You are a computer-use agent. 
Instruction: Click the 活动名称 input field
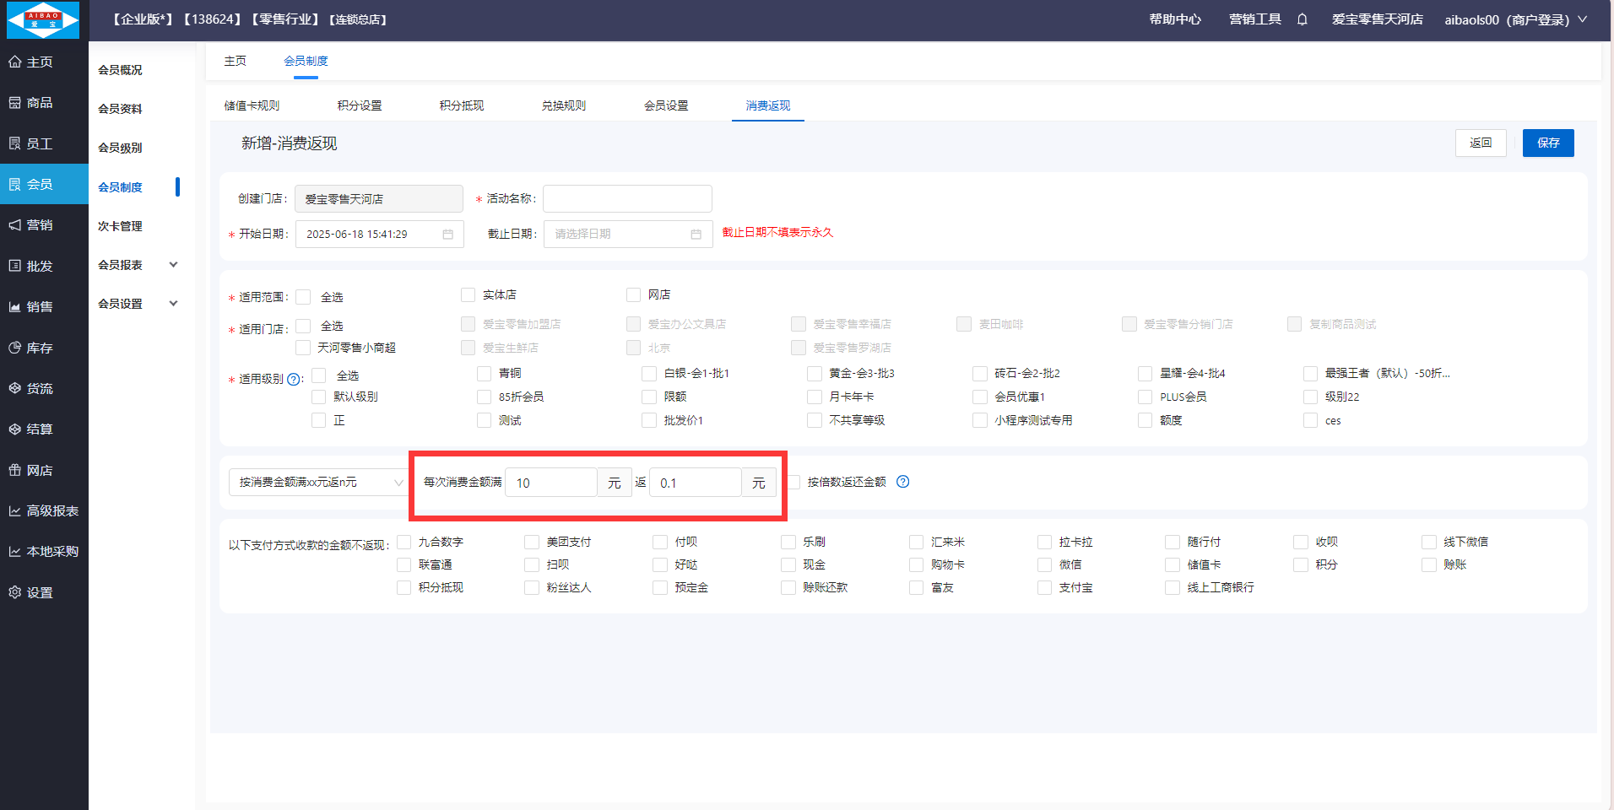[627, 199]
